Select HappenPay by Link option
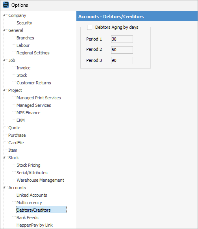This screenshot has width=198, height=229. tap(35, 225)
